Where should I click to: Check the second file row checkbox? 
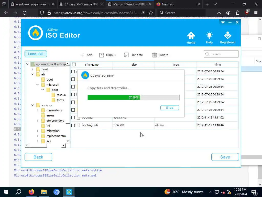point(73,79)
